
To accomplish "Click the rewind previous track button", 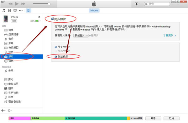I will tap(10, 4).
